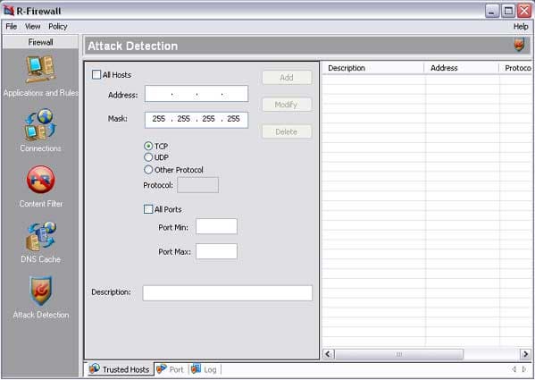Click the Mask input field
535x380 pixels.
click(196, 120)
